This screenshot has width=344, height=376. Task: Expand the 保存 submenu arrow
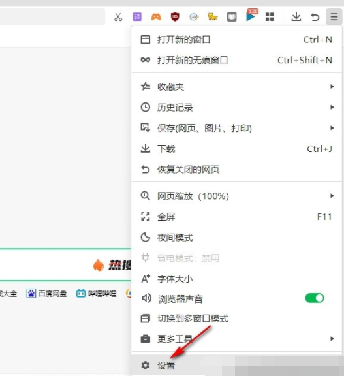click(332, 128)
